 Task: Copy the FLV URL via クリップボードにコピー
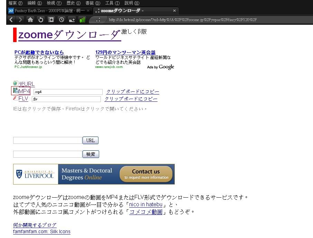(131, 99)
